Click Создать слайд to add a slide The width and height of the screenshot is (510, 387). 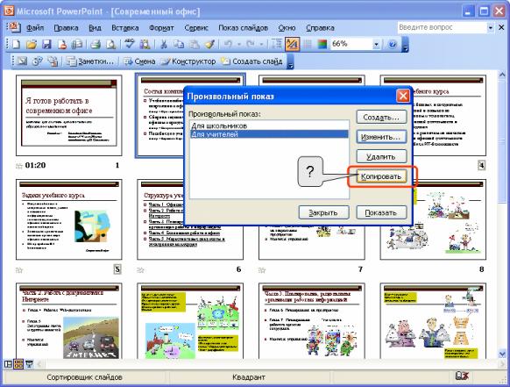pyautogui.click(x=251, y=61)
